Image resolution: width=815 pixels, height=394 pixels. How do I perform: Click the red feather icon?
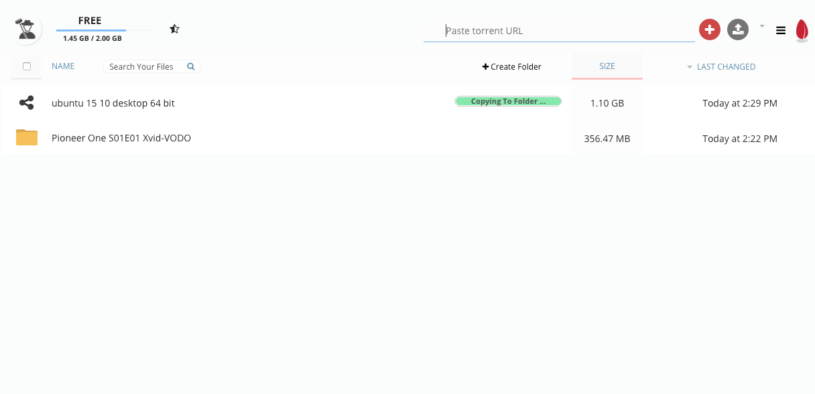[x=802, y=31]
